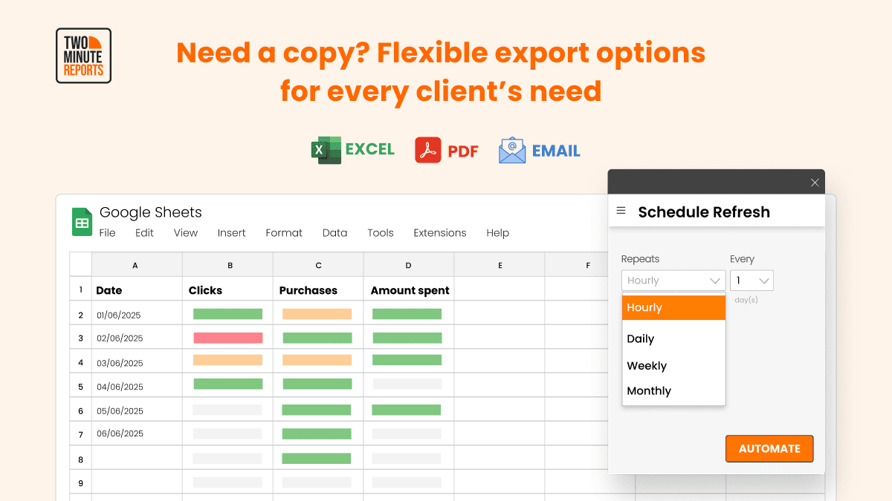Screen dimensions: 892x501
Task: Click the Date header cell
Action: [x=137, y=289]
